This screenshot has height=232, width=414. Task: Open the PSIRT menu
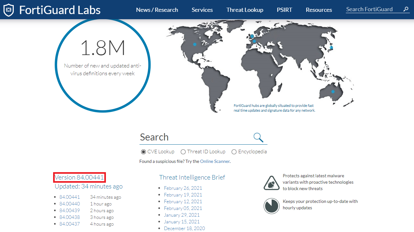[284, 10]
